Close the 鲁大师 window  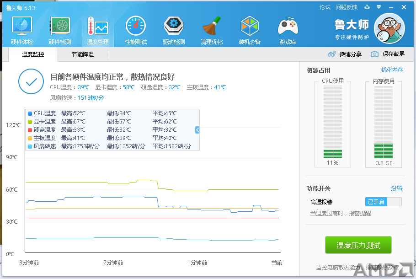point(404,7)
